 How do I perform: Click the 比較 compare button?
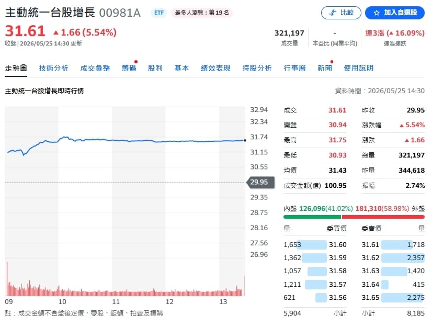(341, 13)
